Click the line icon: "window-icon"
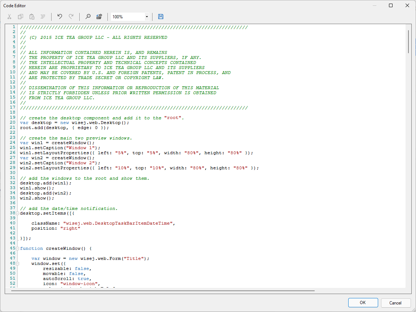Screen dimensions: 416x312 point(72,284)
